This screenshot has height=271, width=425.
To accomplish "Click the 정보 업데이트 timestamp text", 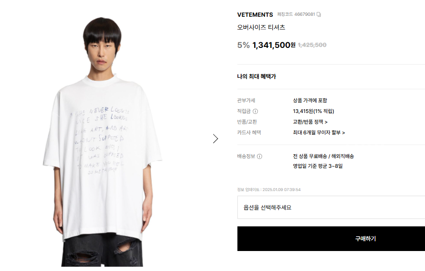I will [269, 190].
